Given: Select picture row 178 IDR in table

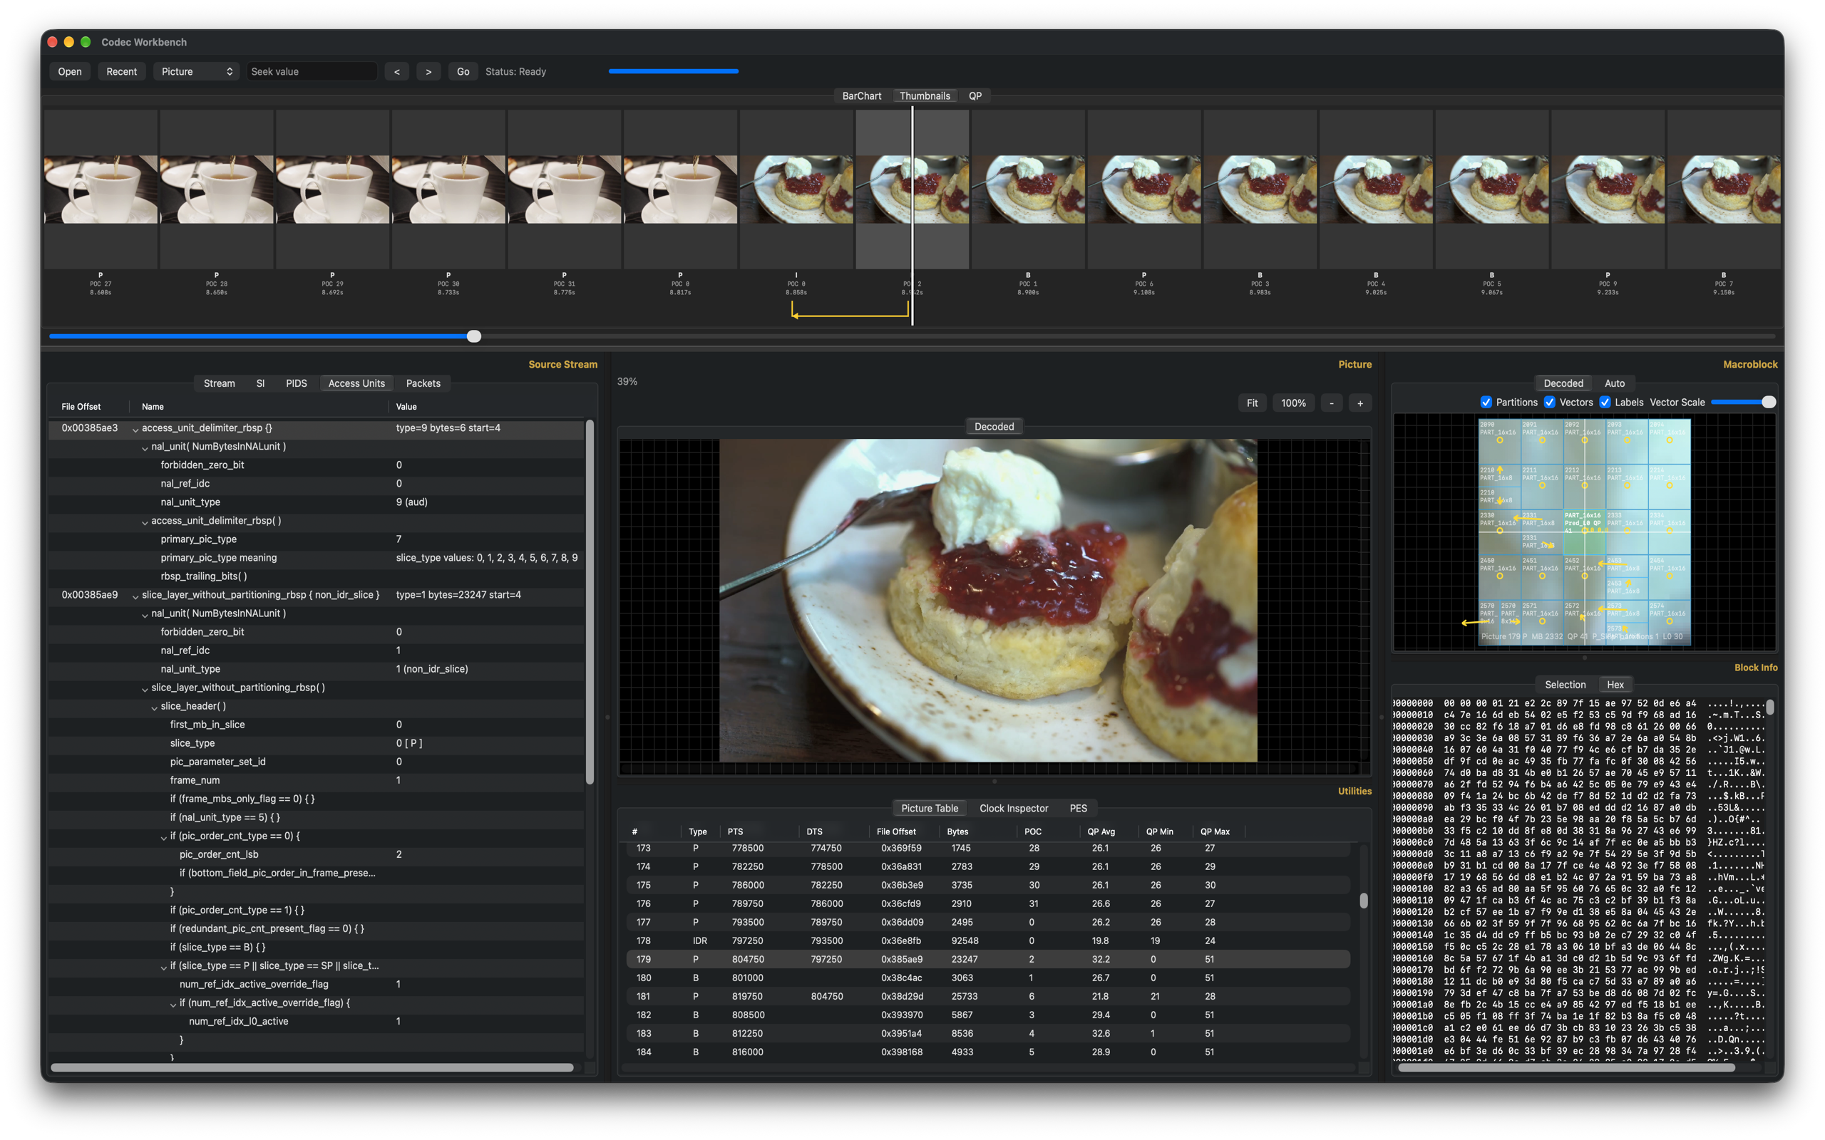Looking at the screenshot, I should pos(988,941).
